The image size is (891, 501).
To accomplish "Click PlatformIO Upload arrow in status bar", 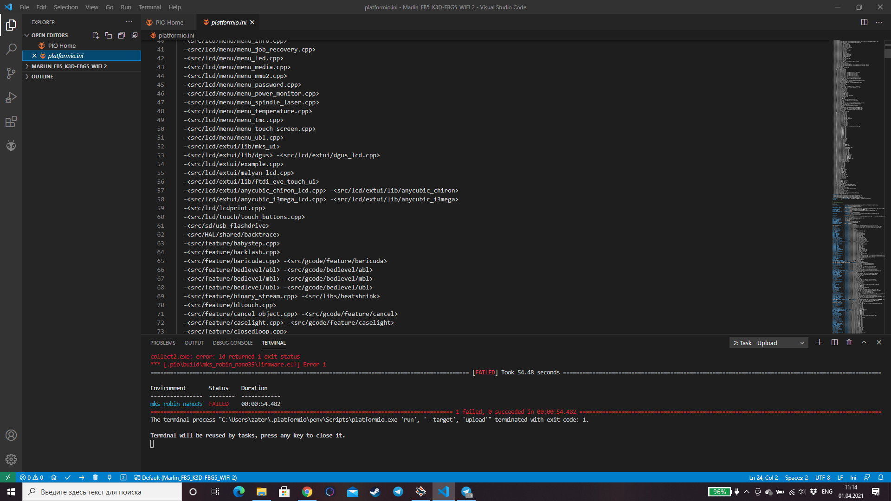I will (x=82, y=477).
